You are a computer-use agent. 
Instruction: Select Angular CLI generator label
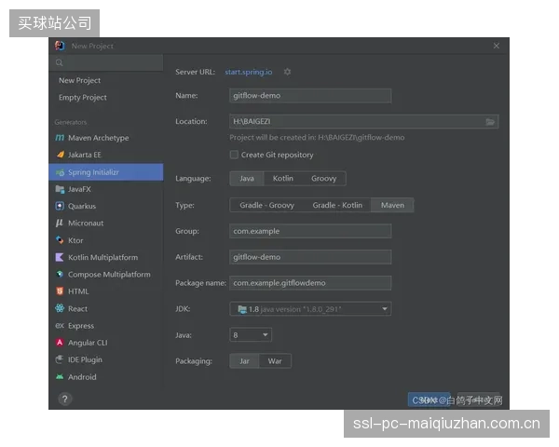[x=88, y=343]
